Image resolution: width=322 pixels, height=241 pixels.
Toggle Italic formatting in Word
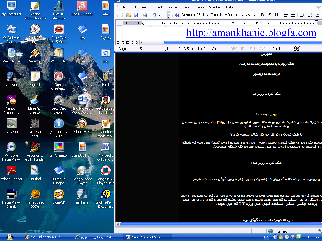269,15
